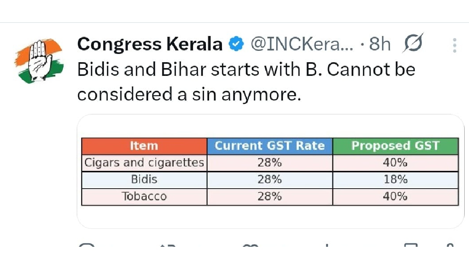
Task: Click the blue verified badge
Action: (x=236, y=45)
